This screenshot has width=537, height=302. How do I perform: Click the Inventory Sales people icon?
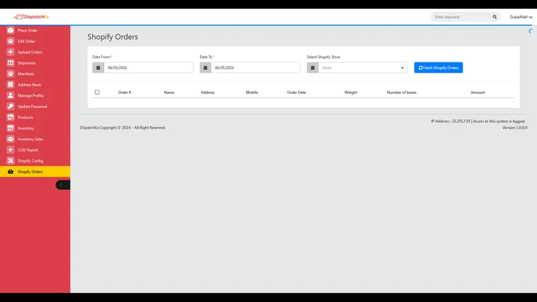click(11, 139)
